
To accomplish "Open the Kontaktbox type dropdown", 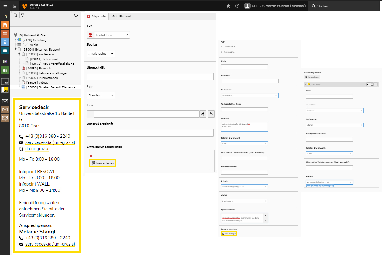I will [112, 35].
